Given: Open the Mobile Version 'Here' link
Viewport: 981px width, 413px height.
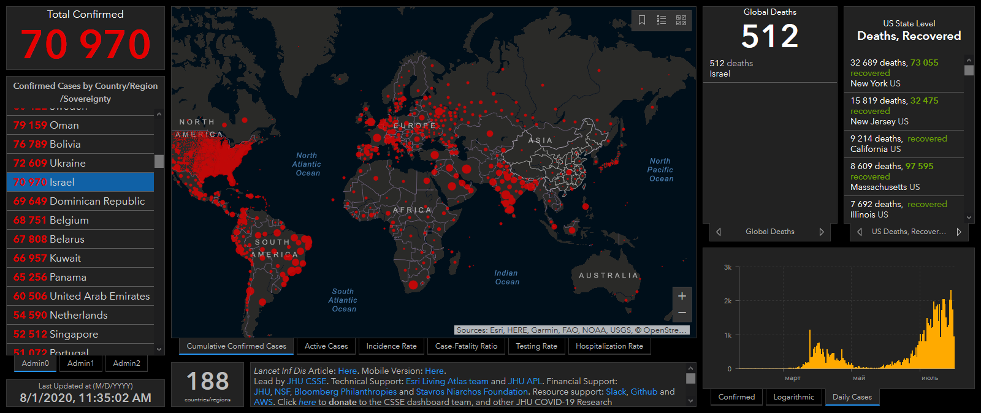Looking at the screenshot, I should click(434, 371).
